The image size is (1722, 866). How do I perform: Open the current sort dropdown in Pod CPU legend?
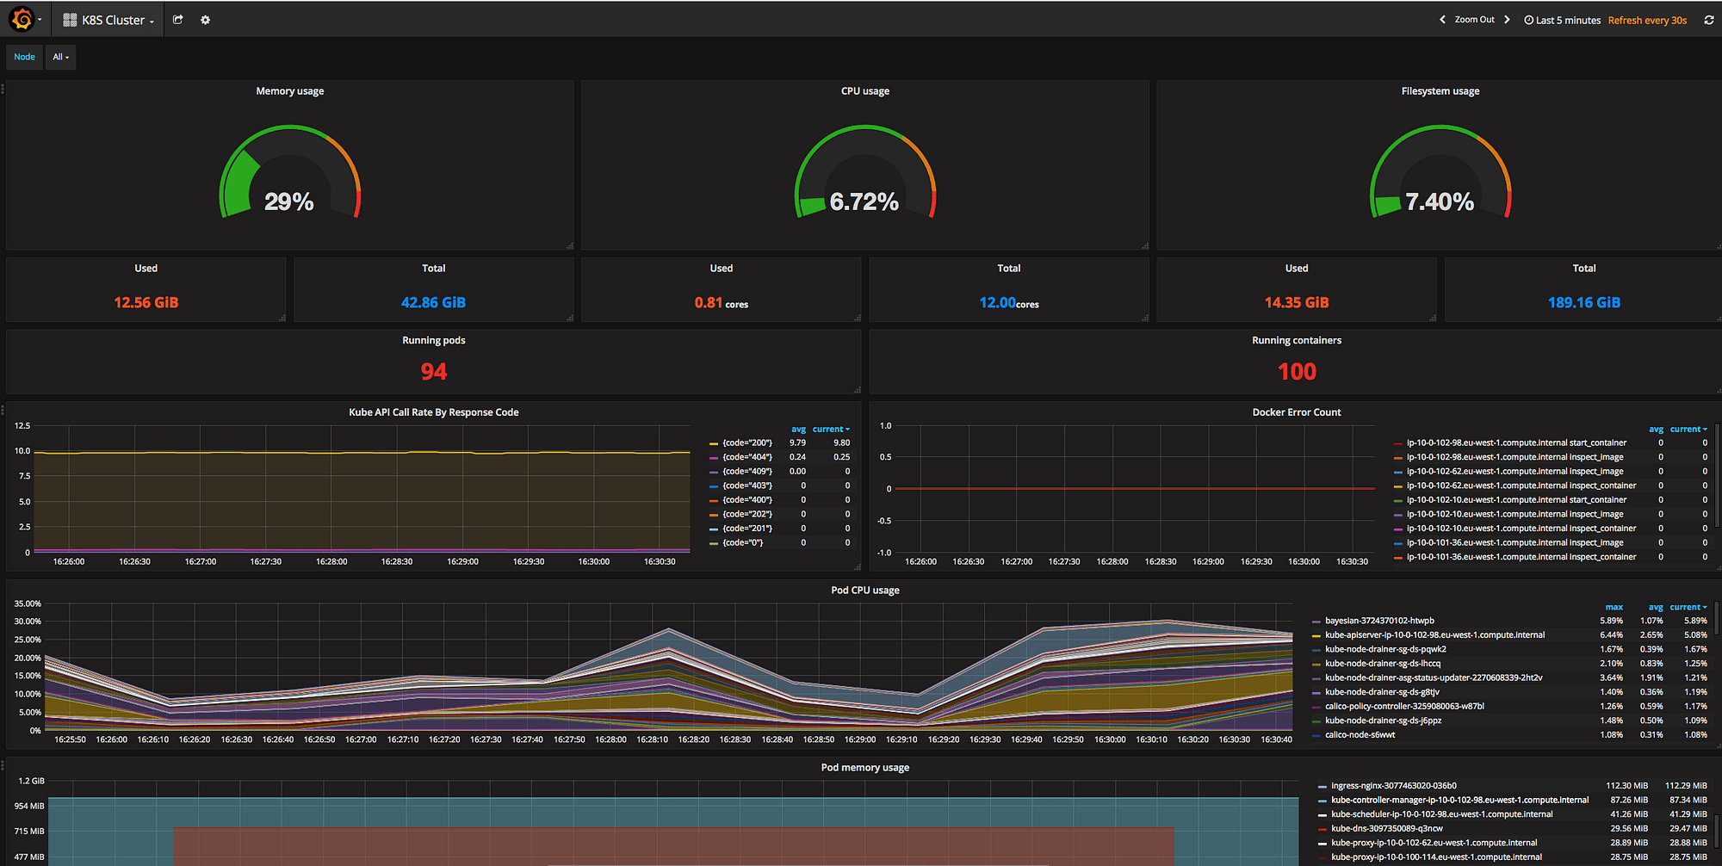tap(1687, 607)
